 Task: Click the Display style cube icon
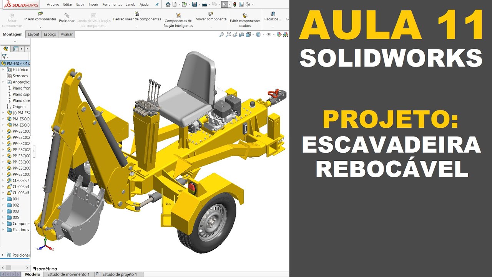(258, 35)
